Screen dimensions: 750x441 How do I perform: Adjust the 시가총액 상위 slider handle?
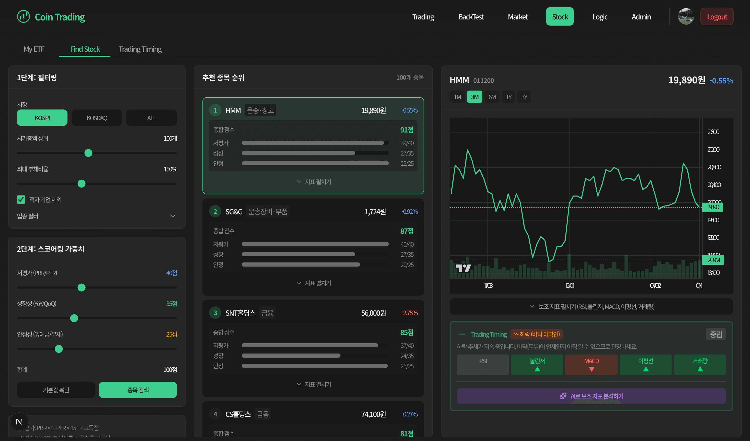coord(88,153)
